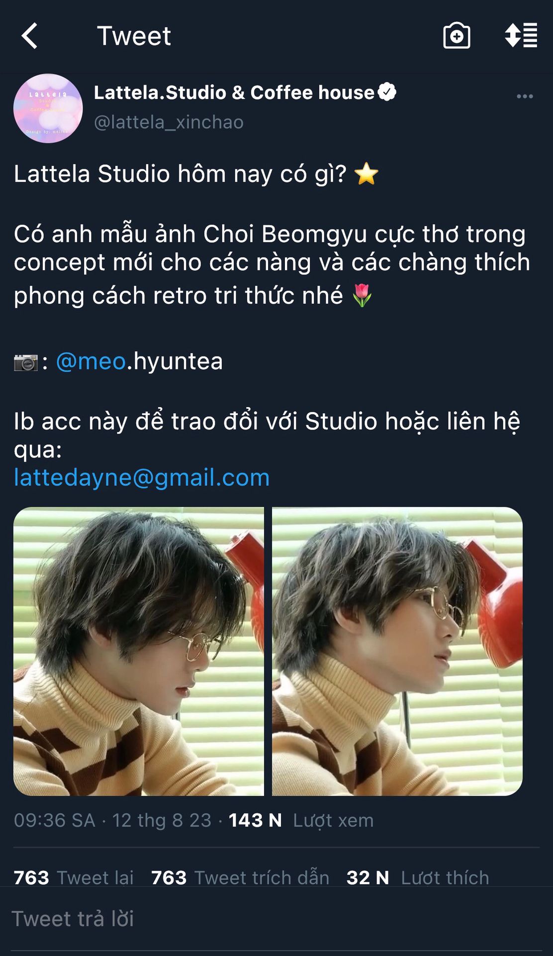Open the right photo of Beomgyu
The image size is (553, 956).
point(397,651)
